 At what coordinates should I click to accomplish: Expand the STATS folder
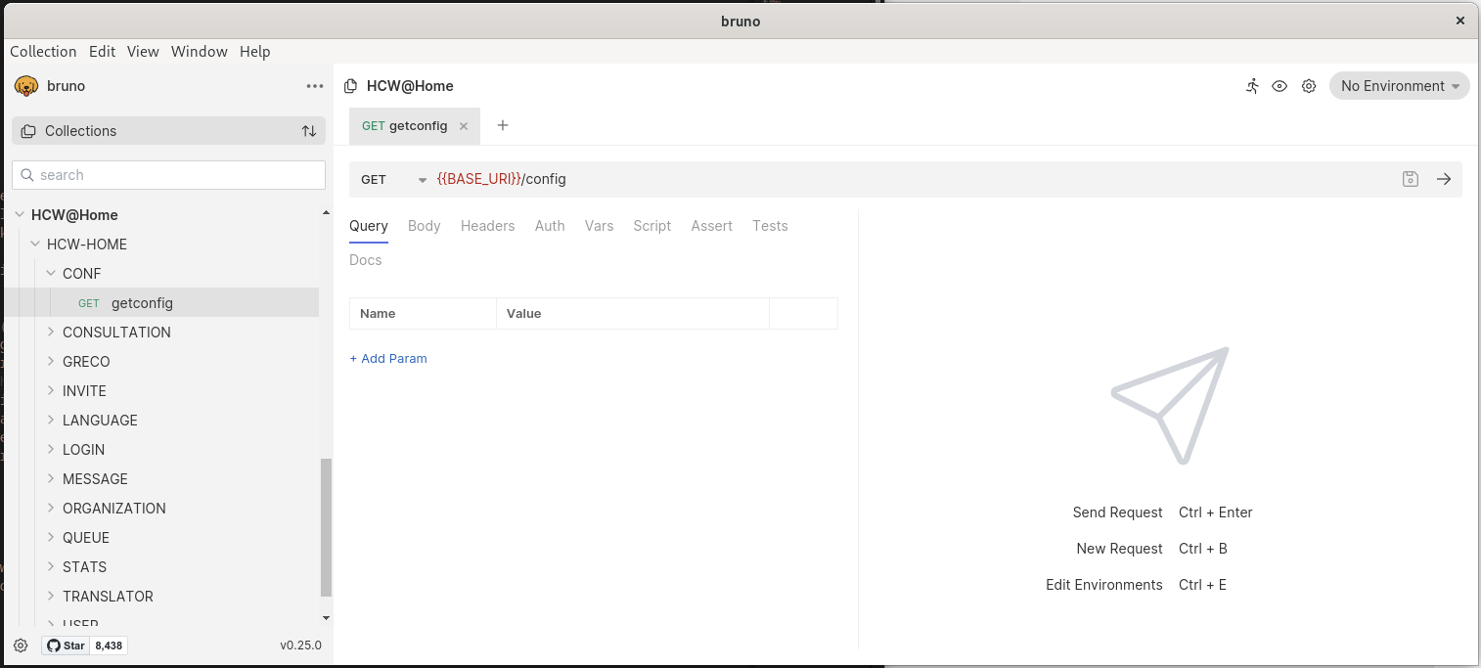point(51,567)
